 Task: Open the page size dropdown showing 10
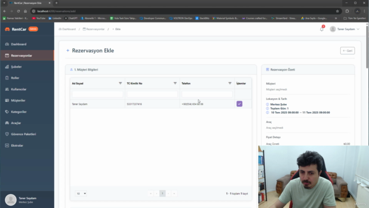point(81,194)
